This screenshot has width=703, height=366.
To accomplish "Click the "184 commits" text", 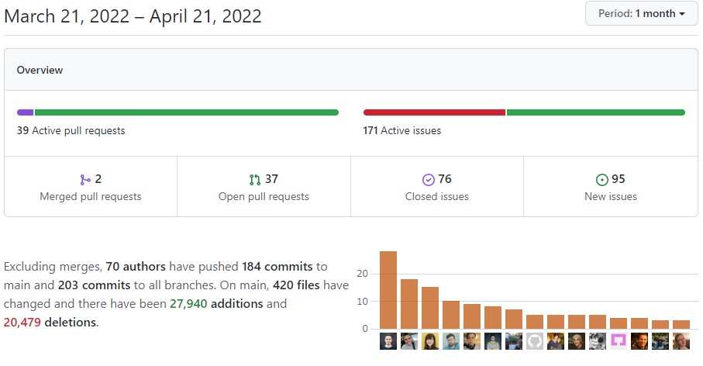I will pos(277,267).
